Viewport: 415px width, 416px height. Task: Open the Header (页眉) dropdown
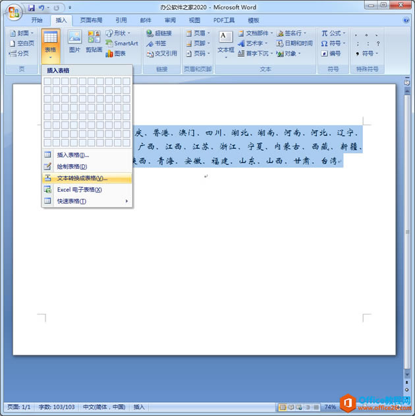click(x=198, y=33)
